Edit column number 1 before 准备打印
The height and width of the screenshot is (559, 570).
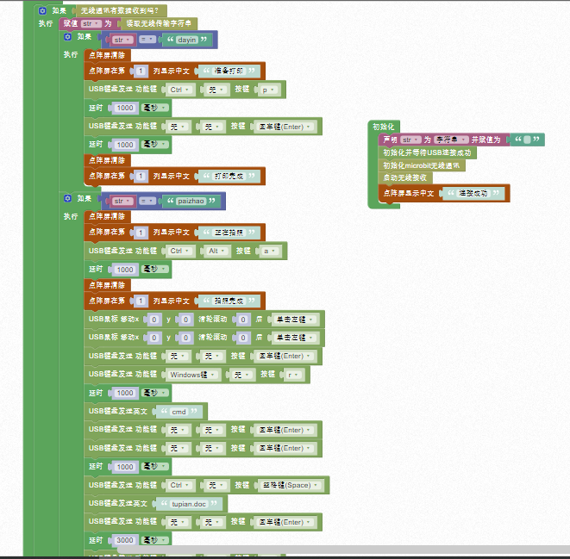click(141, 71)
